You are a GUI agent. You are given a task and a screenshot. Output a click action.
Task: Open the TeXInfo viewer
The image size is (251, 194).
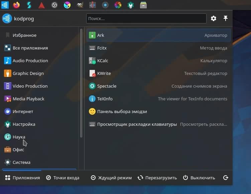pyautogui.click(x=158, y=99)
